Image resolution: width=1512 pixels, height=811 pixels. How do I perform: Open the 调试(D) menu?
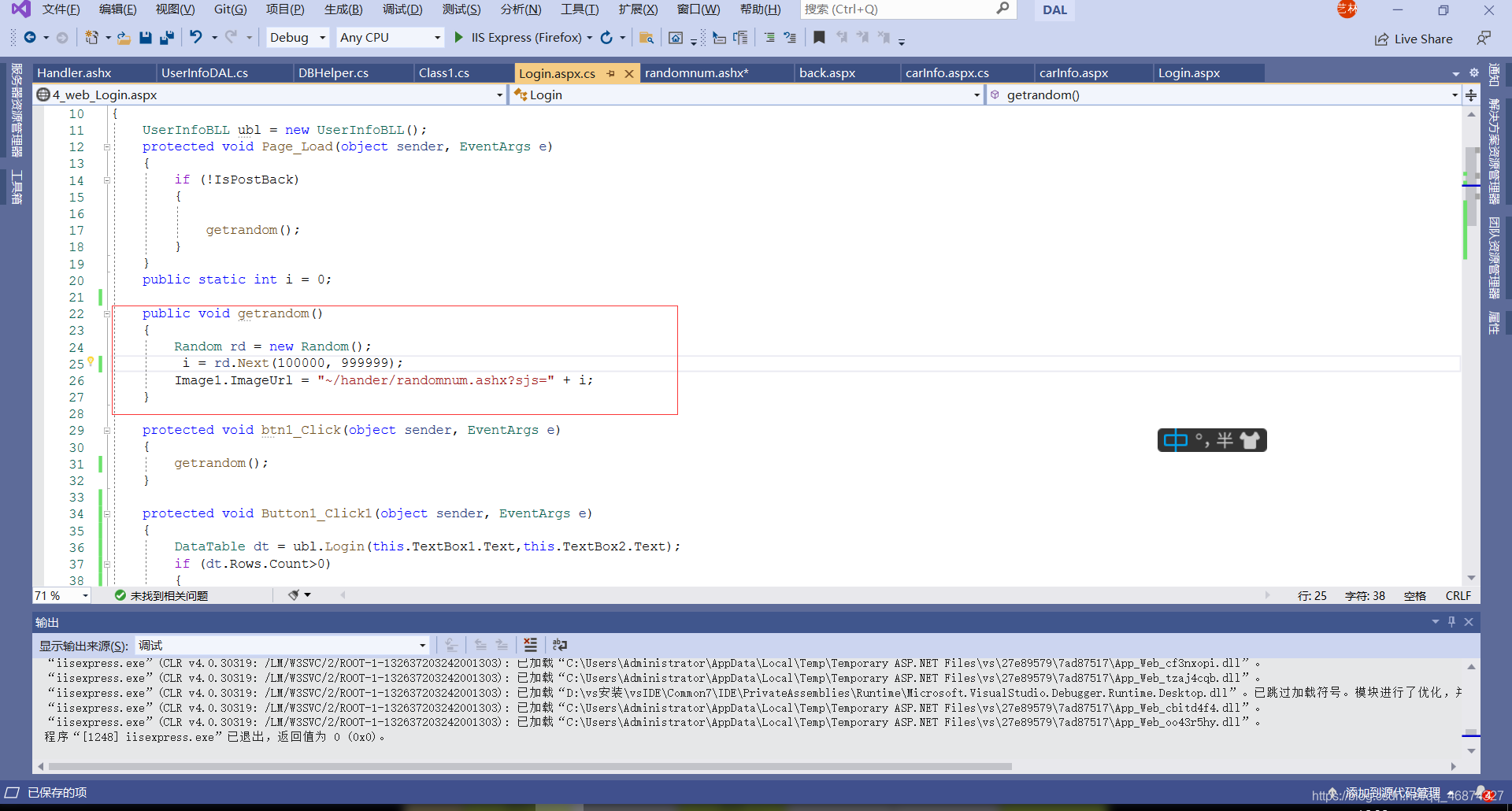point(402,9)
